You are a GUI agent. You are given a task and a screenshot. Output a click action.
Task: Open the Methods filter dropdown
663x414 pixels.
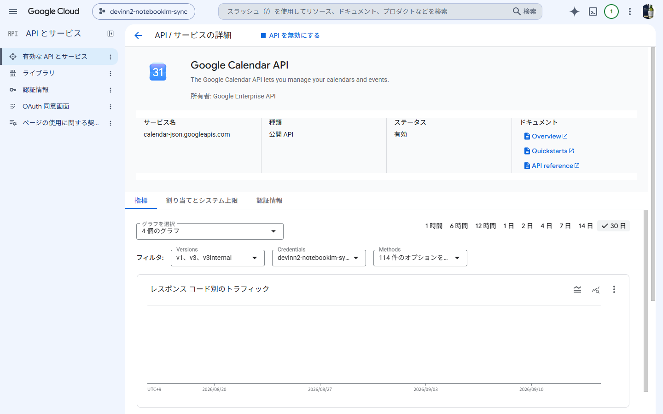(420, 258)
